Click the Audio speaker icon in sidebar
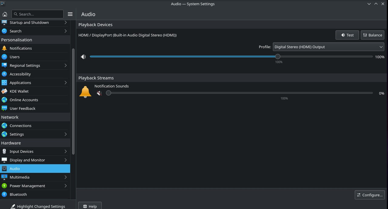 [4, 169]
